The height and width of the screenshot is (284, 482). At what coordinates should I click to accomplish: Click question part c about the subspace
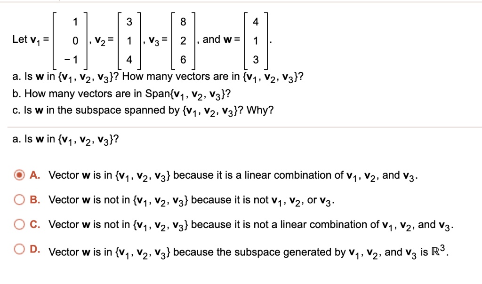141,110
